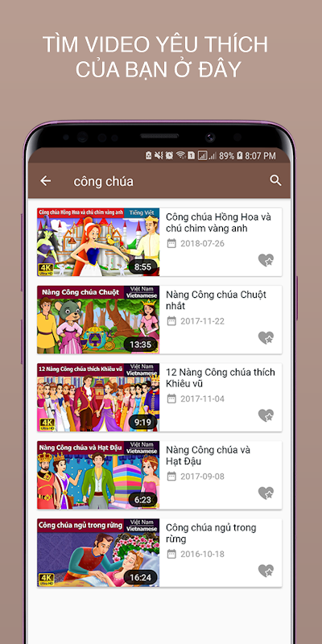This screenshot has height=644, width=322.
Task: Tap favorite heart on Nàng Công chúa và Hạt Đậu
Action: click(266, 493)
